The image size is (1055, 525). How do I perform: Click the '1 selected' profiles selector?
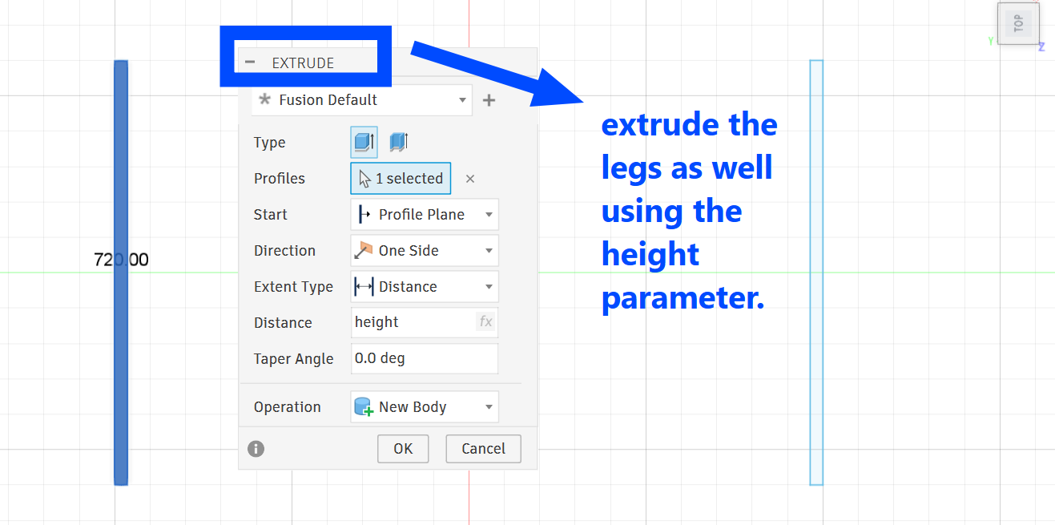pos(401,179)
